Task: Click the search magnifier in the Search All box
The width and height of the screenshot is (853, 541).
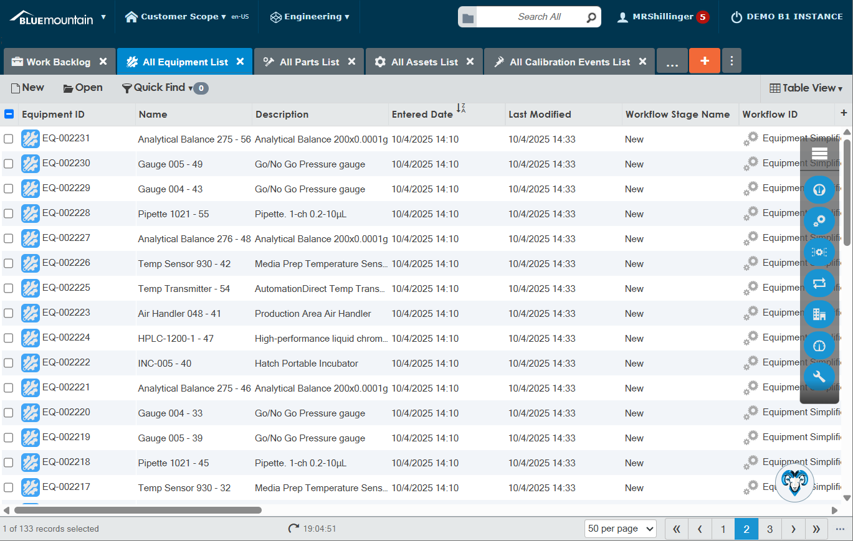Action: (x=590, y=17)
